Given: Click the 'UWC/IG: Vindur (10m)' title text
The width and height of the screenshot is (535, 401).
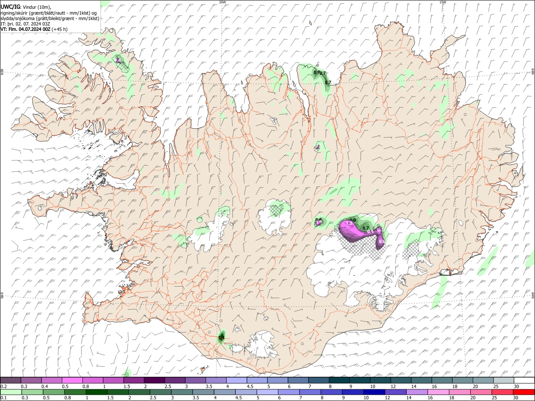Looking at the screenshot, I should pyautogui.click(x=26, y=7).
